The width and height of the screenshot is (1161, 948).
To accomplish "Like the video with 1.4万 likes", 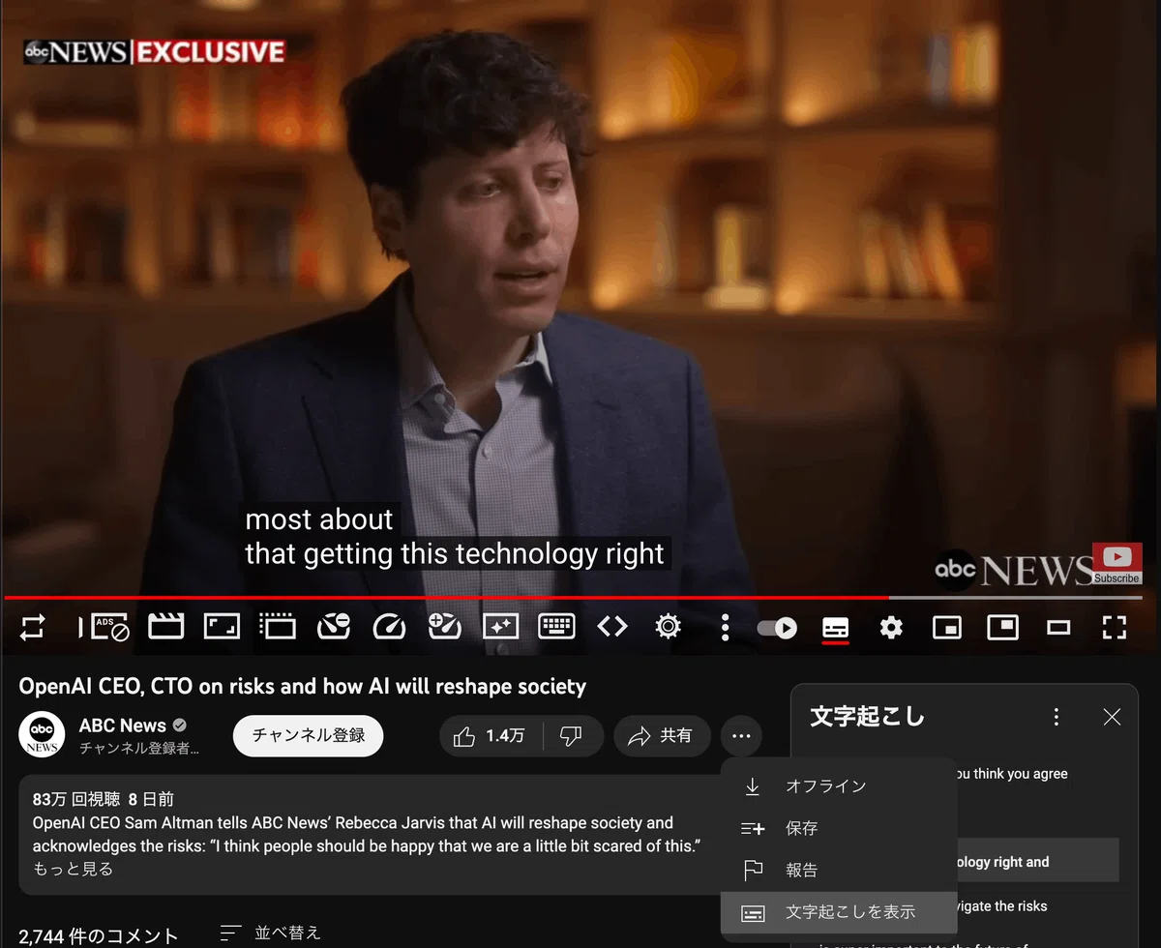I will [491, 736].
